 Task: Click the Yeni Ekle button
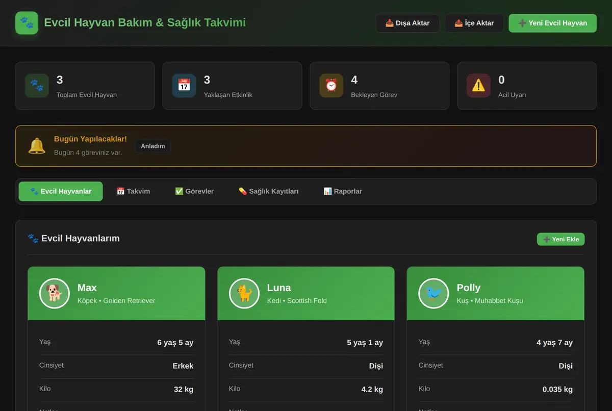561,239
